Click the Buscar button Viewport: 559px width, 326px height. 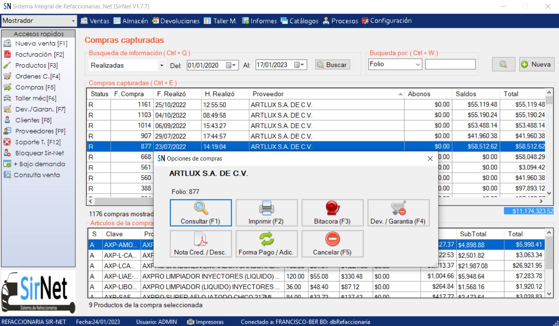pos(332,65)
